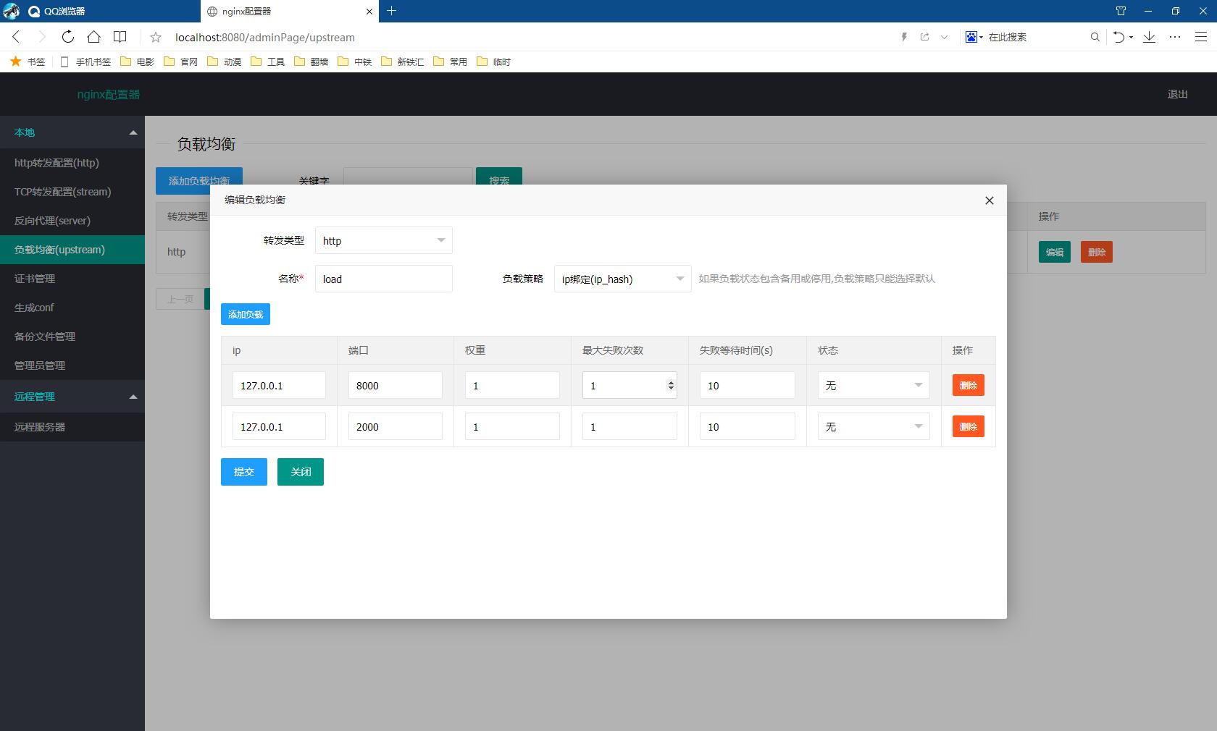Screen dimensions: 1217x731
Task: Open the browser hamburger menu
Action: tap(1200, 37)
